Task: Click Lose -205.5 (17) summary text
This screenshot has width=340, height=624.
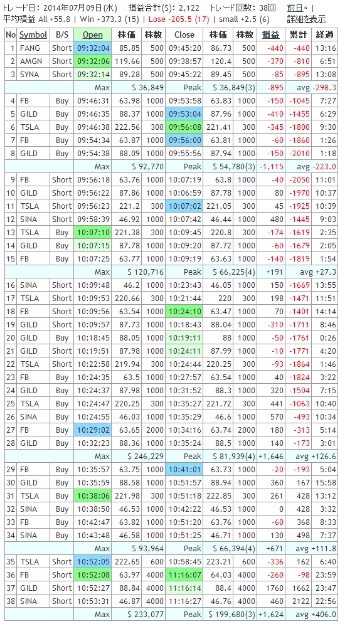Action: pos(179,19)
